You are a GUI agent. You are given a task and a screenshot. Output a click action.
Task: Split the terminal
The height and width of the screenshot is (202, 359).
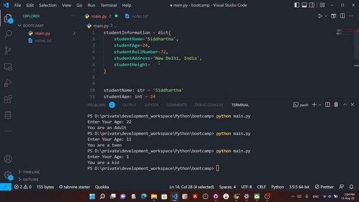(328, 105)
